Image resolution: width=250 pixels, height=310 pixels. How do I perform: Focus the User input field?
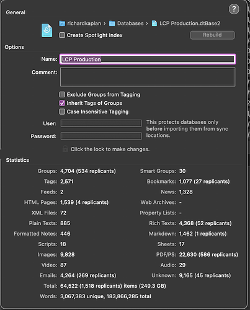(101, 123)
